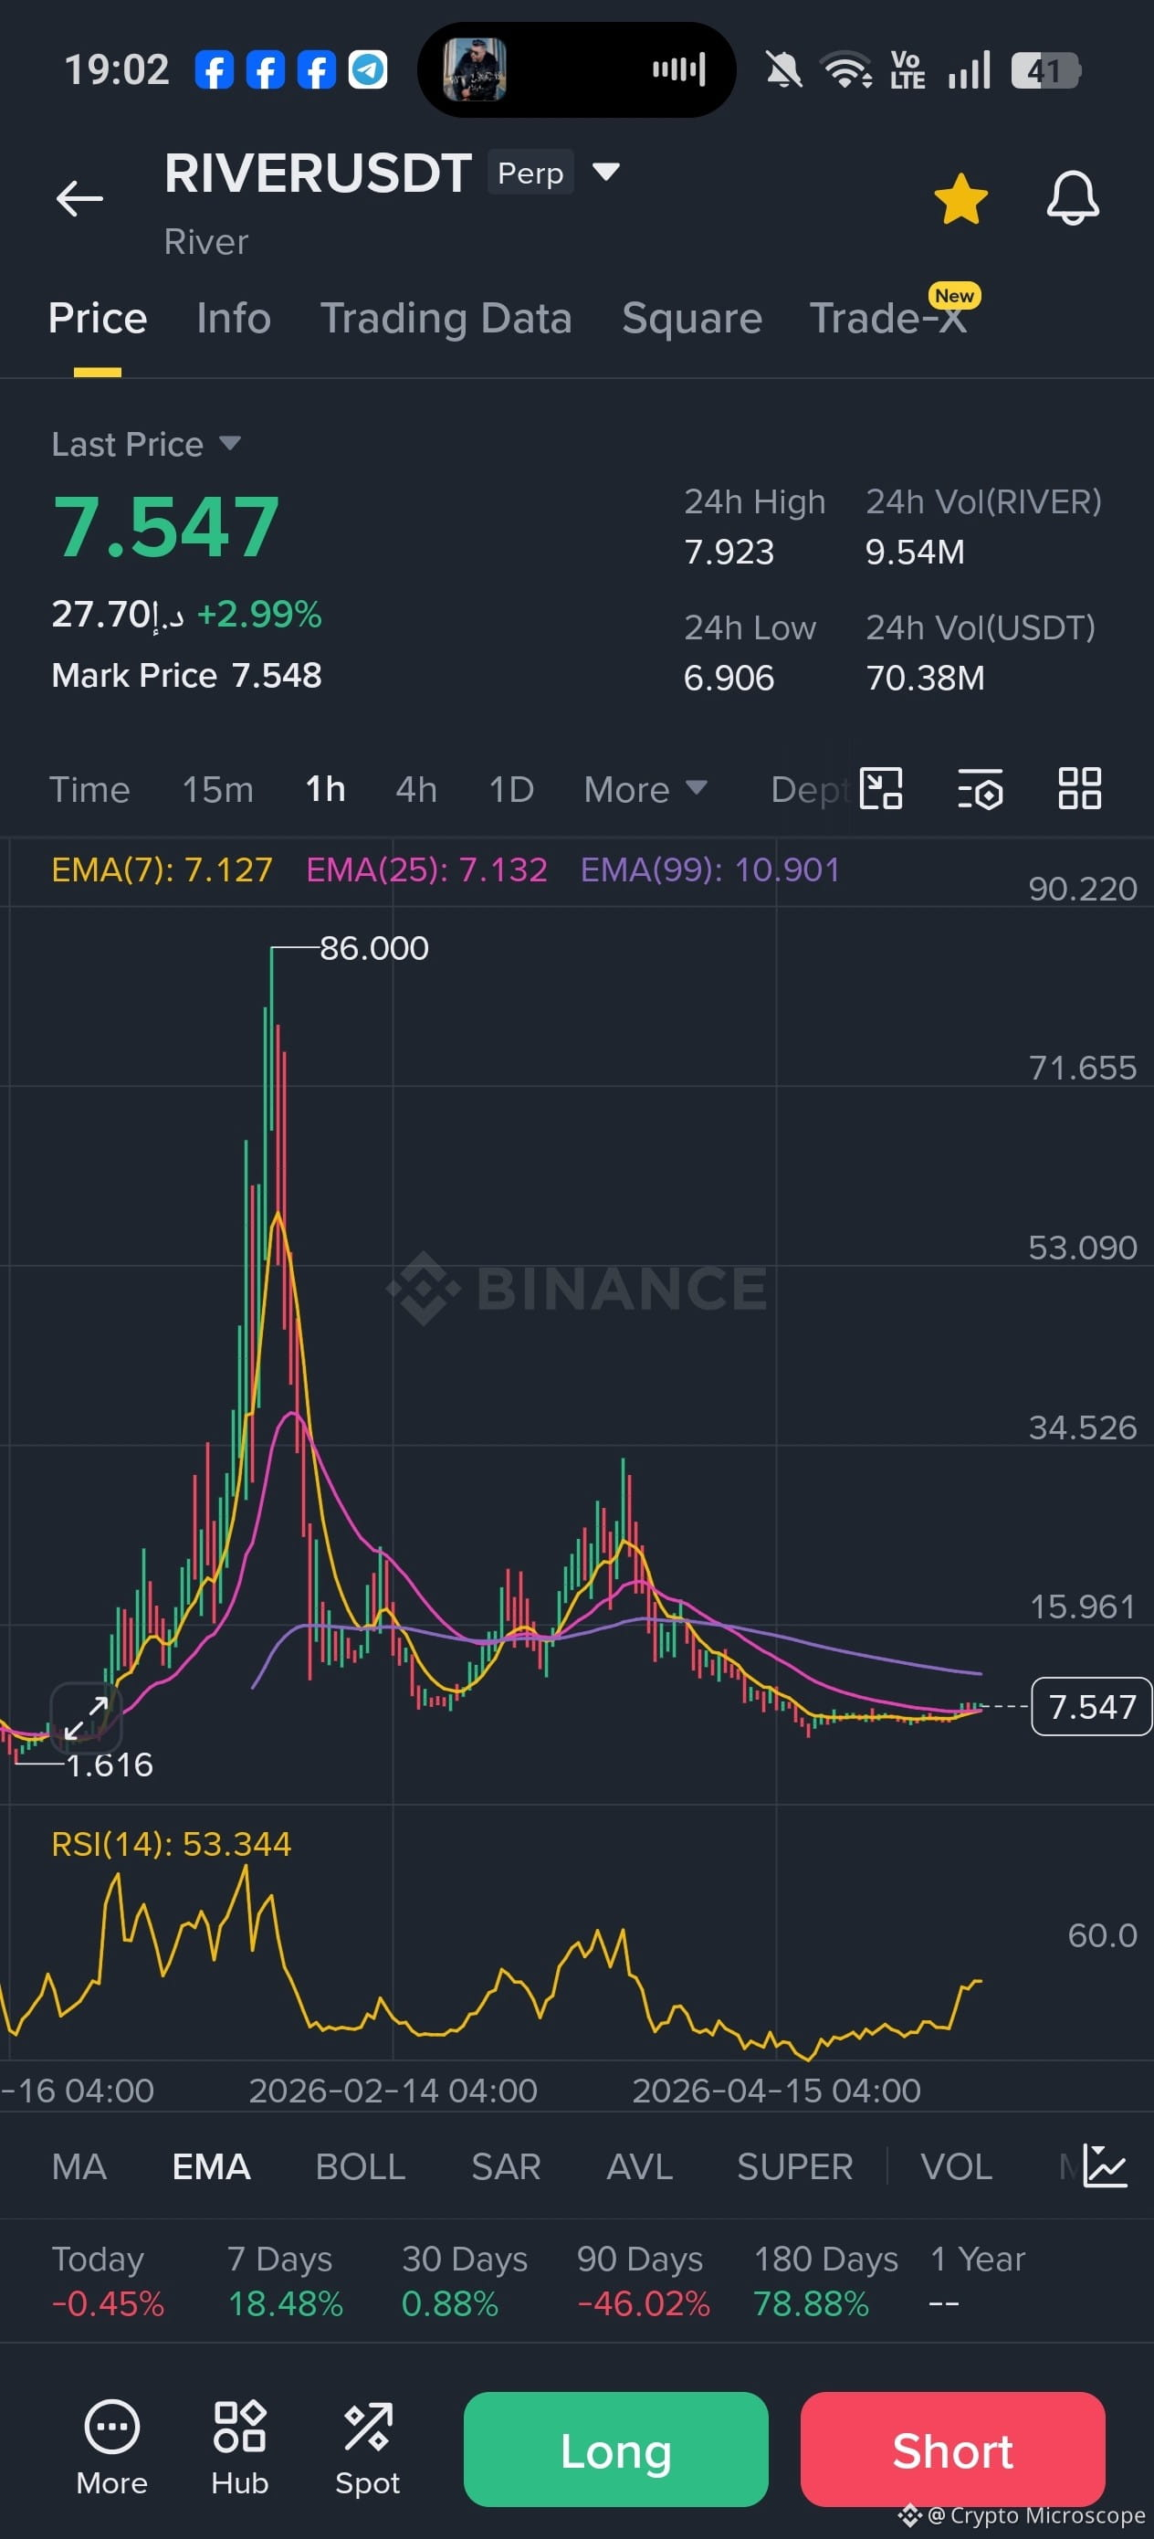The image size is (1154, 2539).
Task: Toggle the EMA indicator
Action: coord(211,2166)
